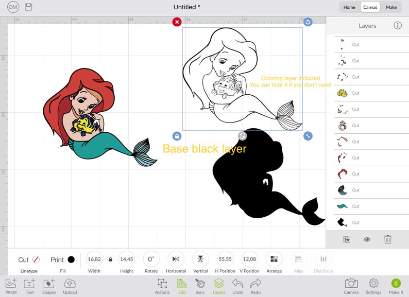Edit the Width value 16,82
The width and height of the screenshot is (409, 297).
pyautogui.click(x=94, y=259)
